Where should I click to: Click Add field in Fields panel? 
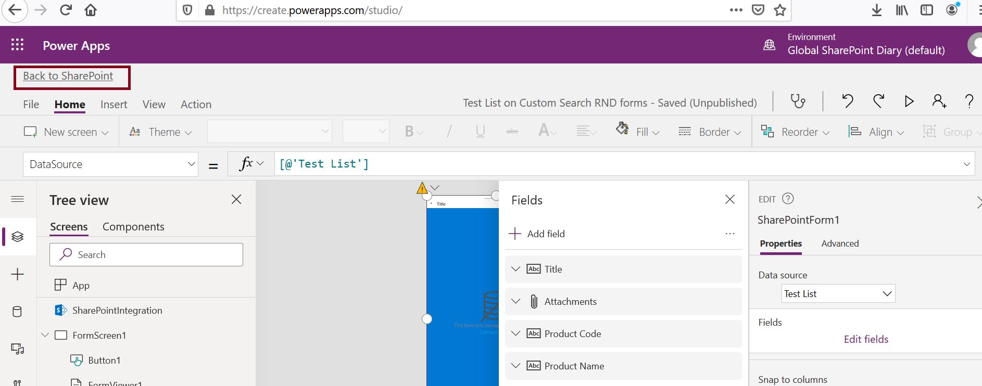537,234
